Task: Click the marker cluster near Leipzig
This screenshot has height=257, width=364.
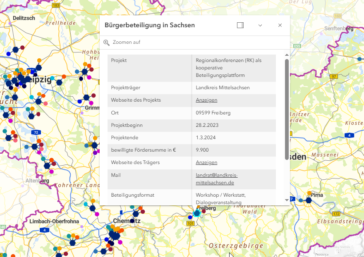Action: click(x=23, y=79)
